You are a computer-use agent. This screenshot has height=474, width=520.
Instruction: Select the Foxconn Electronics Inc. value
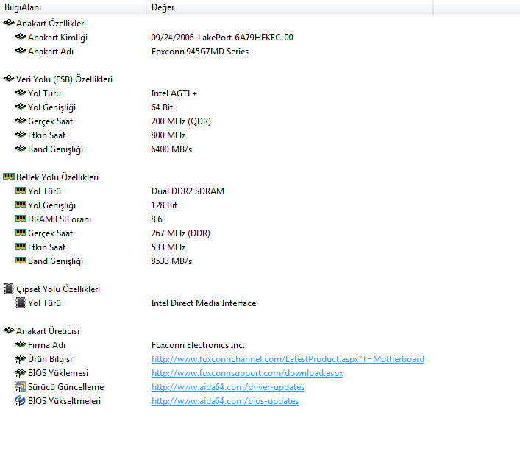[199, 345]
